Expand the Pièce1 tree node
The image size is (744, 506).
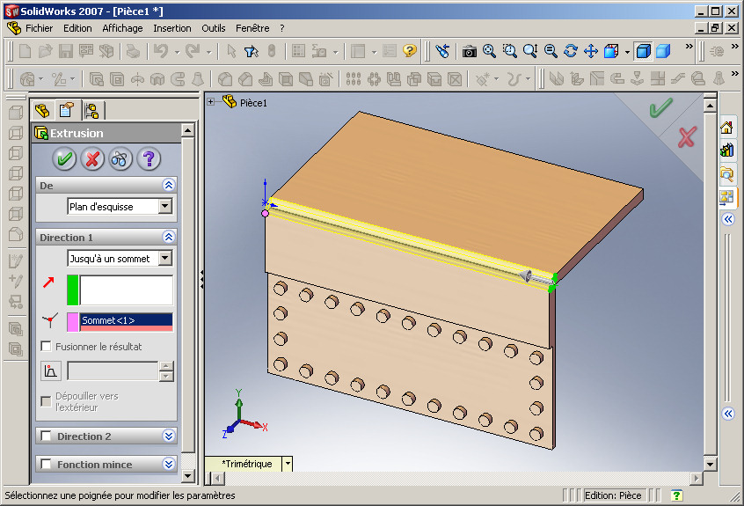pos(211,101)
